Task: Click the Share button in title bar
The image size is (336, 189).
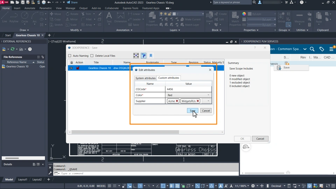Action: tap(72, 2)
